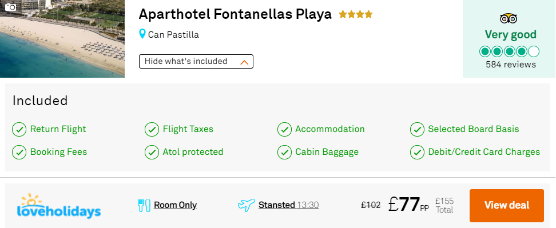
Task: Click the Aparthotel Fontanellas Playa title
Action: (x=235, y=14)
